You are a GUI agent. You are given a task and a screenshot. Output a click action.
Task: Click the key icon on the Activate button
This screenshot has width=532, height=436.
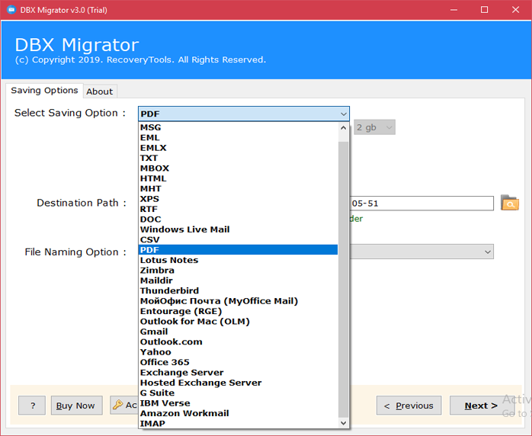click(117, 405)
